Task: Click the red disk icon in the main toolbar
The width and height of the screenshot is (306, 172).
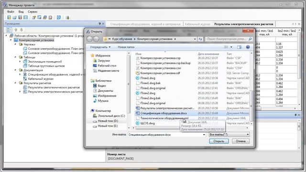Action: (x=20, y=18)
